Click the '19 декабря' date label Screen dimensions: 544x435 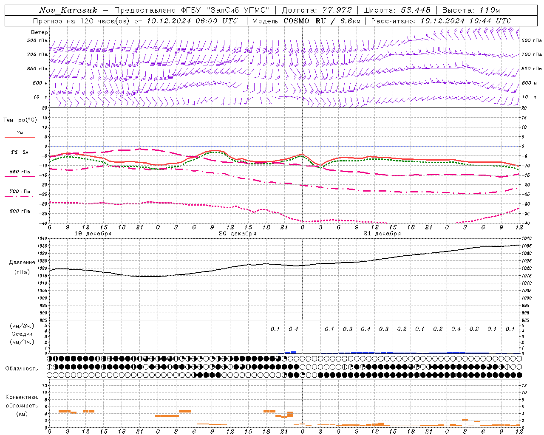[x=93, y=234]
